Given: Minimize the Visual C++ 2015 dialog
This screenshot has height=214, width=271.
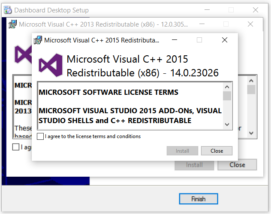Looking at the screenshot, I should (x=175, y=40).
